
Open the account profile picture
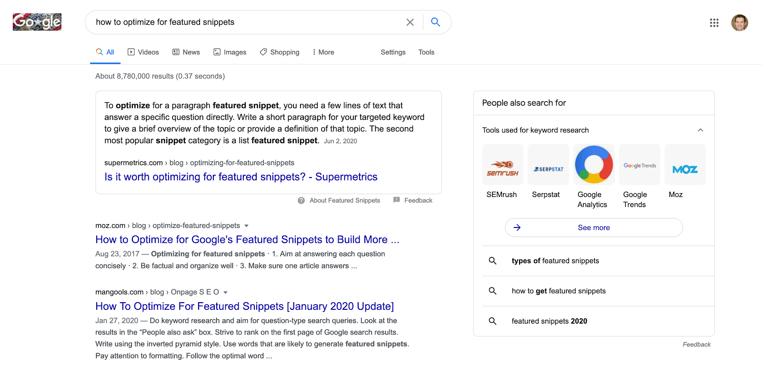[739, 23]
